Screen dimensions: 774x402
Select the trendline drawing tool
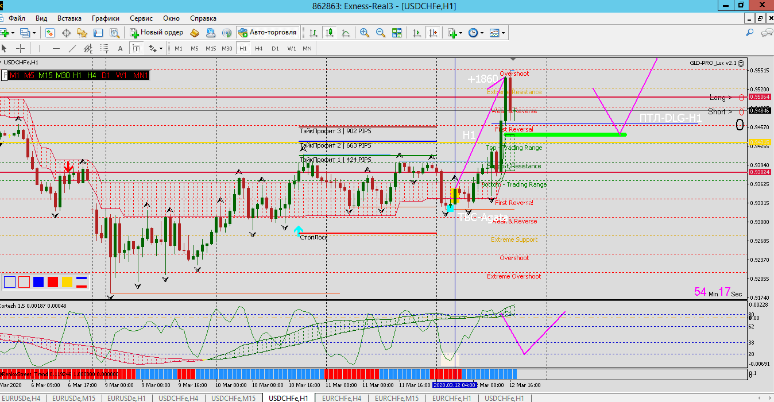coord(72,48)
